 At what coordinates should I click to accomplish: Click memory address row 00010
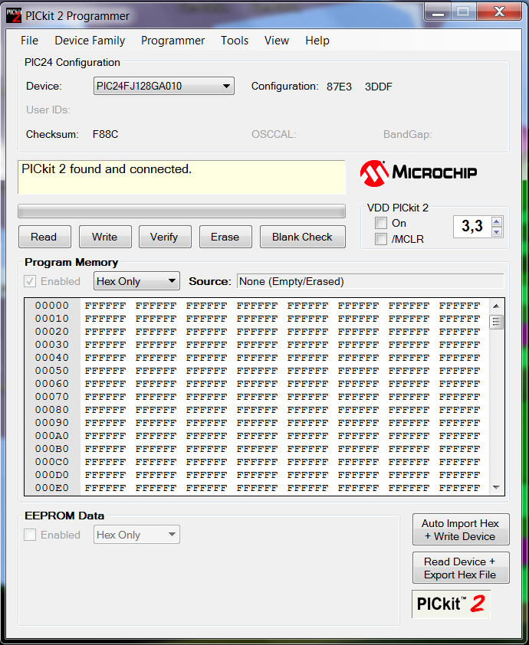click(x=52, y=319)
